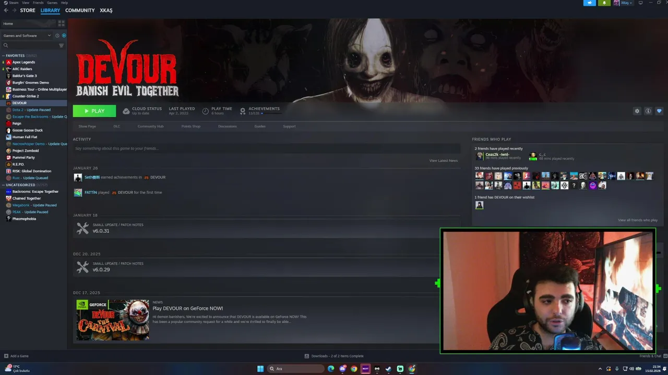
Task: Open the Points Shop link
Action: coord(190,126)
